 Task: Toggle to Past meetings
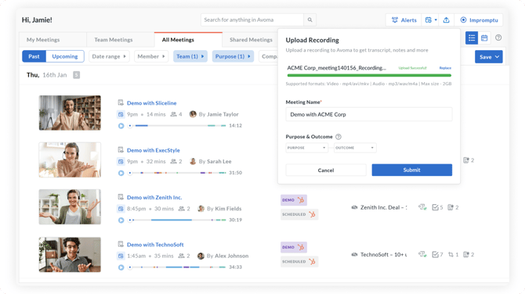coord(34,56)
